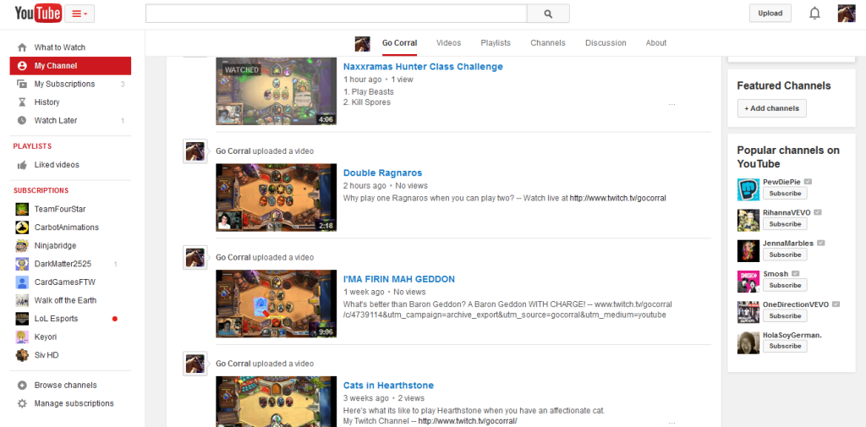The height and width of the screenshot is (427, 866).
Task: Open PewDiePie channel avatar
Action: tap(748, 189)
